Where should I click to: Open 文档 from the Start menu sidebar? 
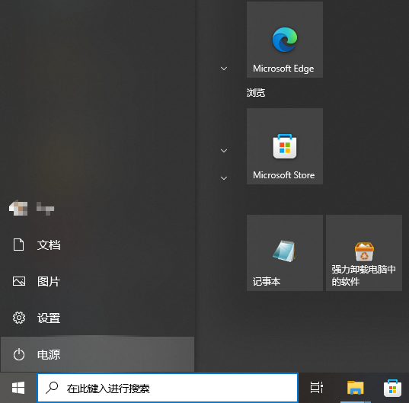(97, 245)
